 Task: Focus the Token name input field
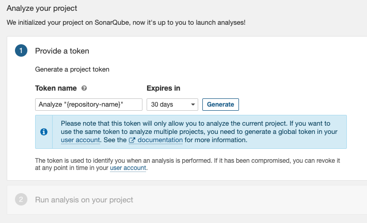89,105
